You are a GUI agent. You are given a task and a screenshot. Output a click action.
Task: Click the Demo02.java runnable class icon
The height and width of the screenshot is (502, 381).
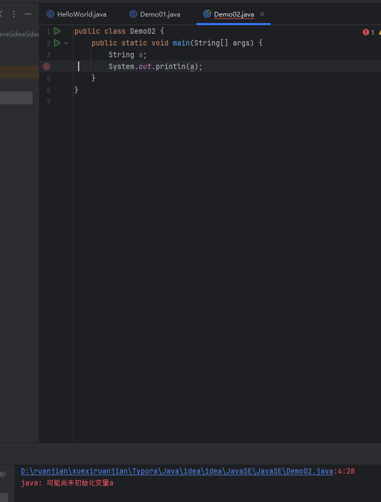(207, 14)
